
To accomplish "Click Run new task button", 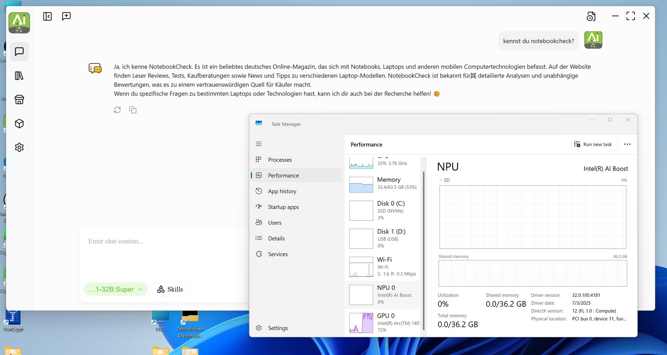I will [x=593, y=144].
